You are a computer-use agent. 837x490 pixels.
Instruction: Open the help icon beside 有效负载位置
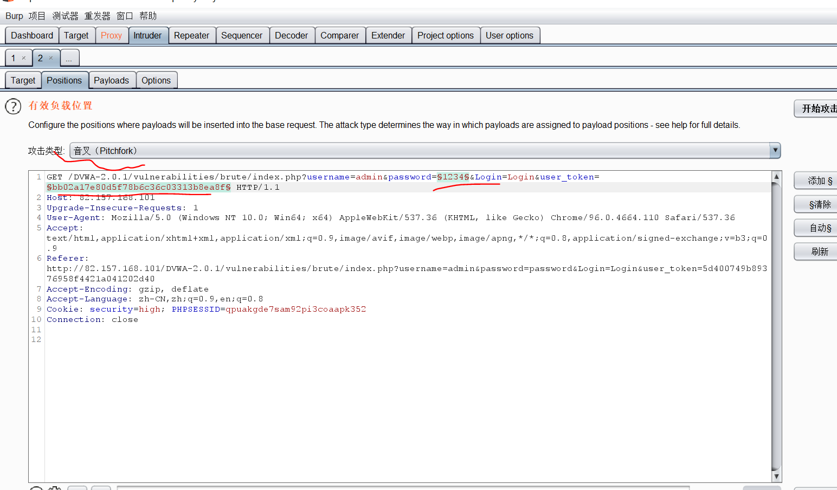tap(13, 106)
